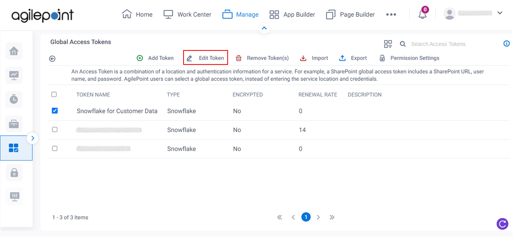Open the blue info icon
513x237 pixels.
(x=507, y=44)
